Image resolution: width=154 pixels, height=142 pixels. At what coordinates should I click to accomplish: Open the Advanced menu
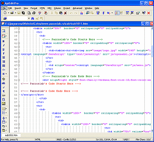point(77,8)
